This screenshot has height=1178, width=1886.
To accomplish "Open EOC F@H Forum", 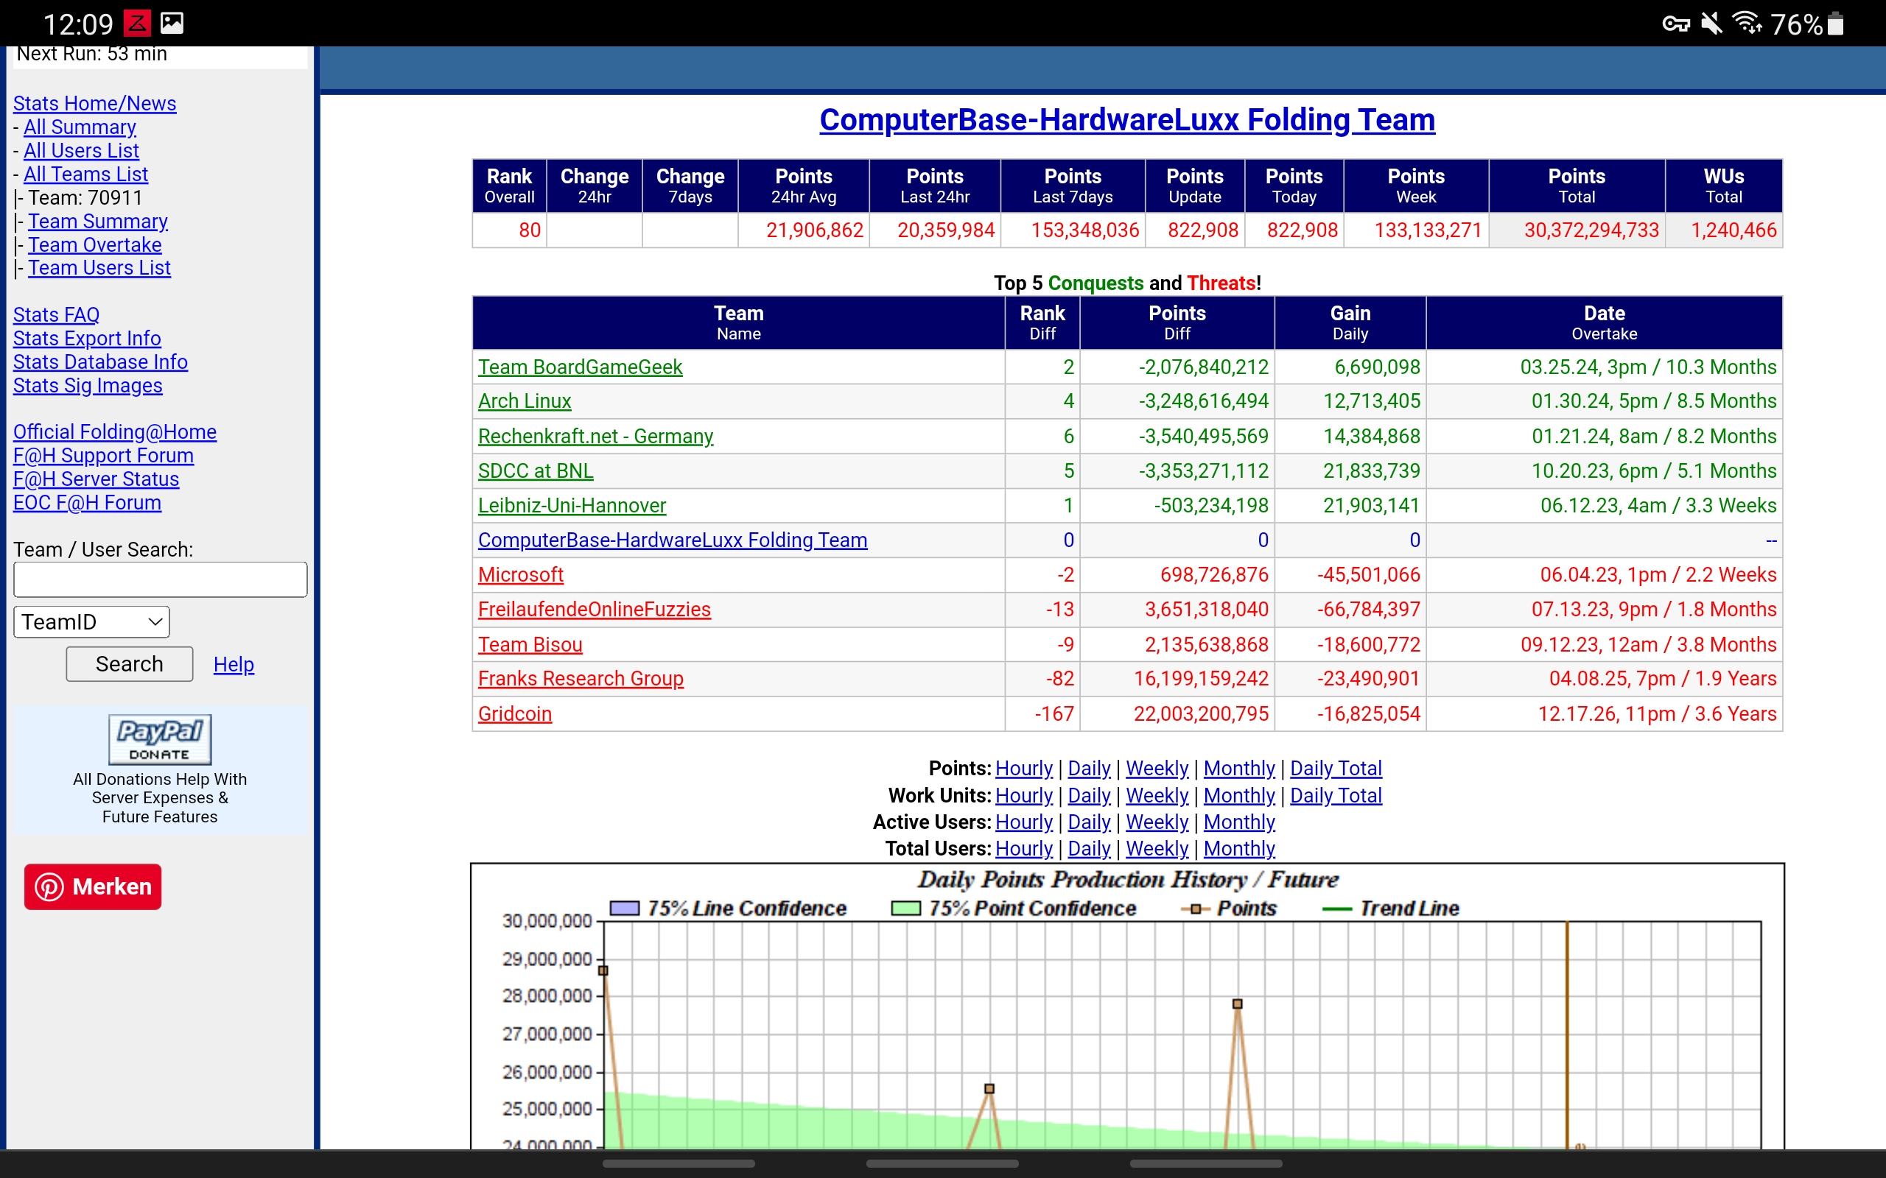I will (87, 503).
